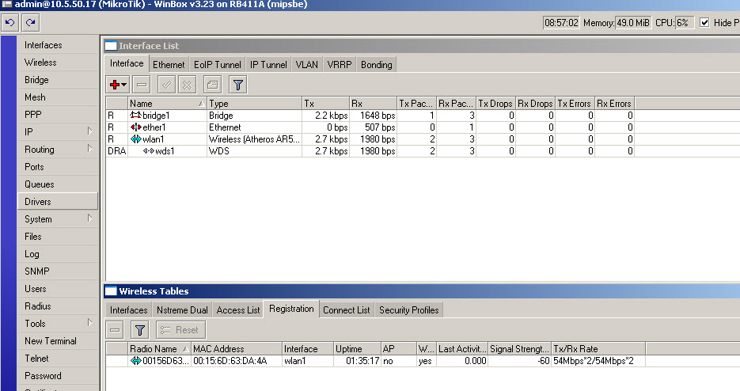Select the bridge1 interface icon

tap(136, 116)
